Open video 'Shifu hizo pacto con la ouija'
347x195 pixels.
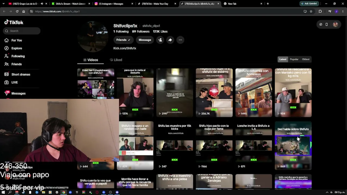click(x=214, y=145)
